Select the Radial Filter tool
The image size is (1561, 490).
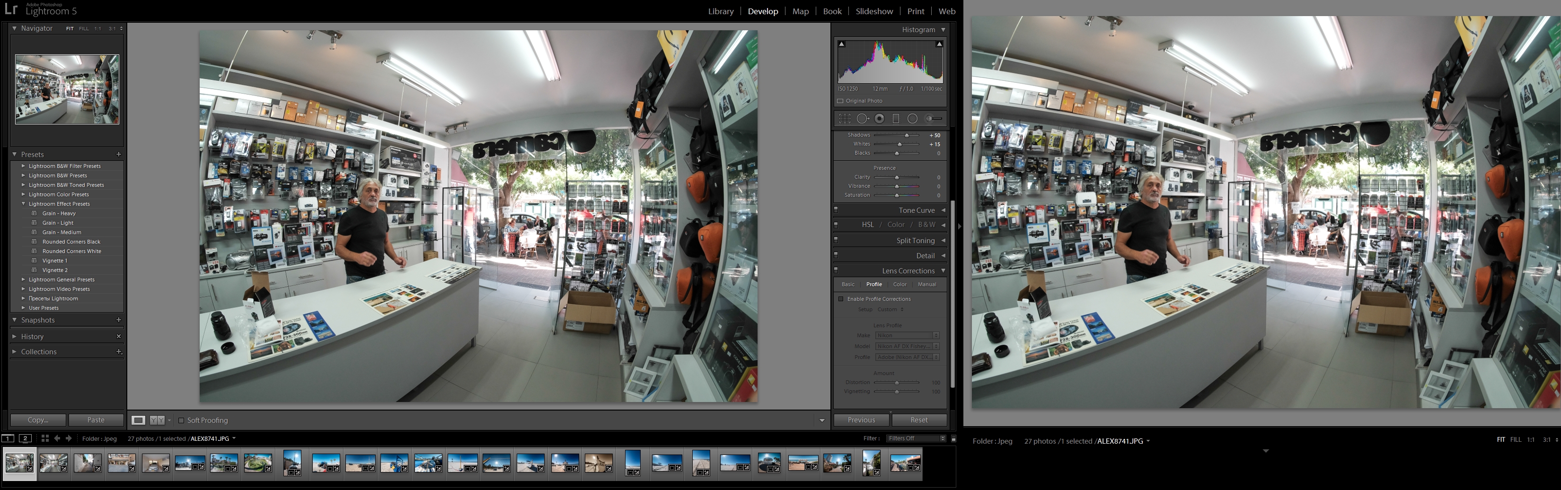(x=913, y=119)
